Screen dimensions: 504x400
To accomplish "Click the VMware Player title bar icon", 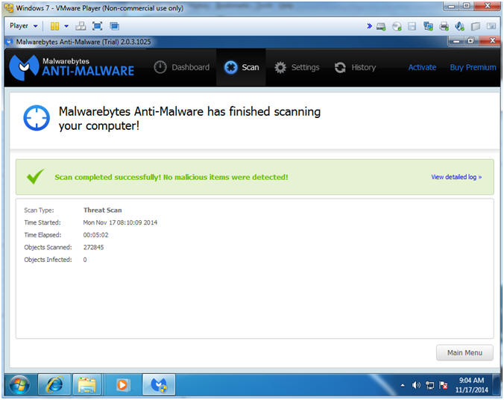I will (9, 7).
